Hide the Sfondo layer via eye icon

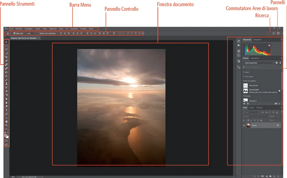click(244, 125)
